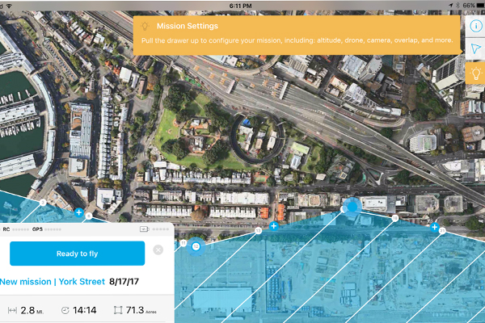Click the flight time clock icon beside 14:14
Image resolution: width=485 pixels, height=323 pixels.
65,310
